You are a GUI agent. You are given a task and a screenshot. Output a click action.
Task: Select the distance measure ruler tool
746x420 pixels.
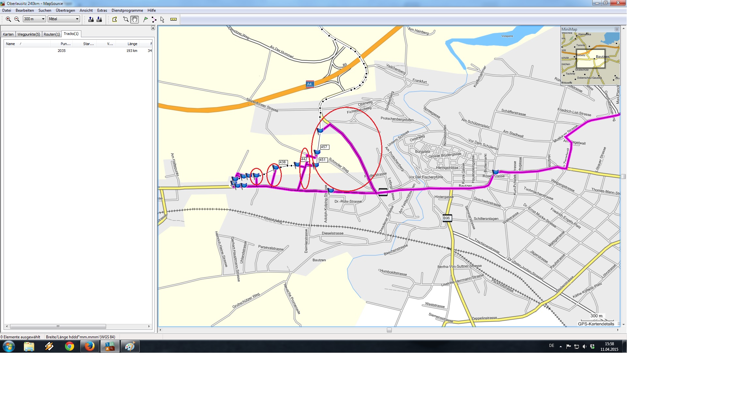point(173,19)
